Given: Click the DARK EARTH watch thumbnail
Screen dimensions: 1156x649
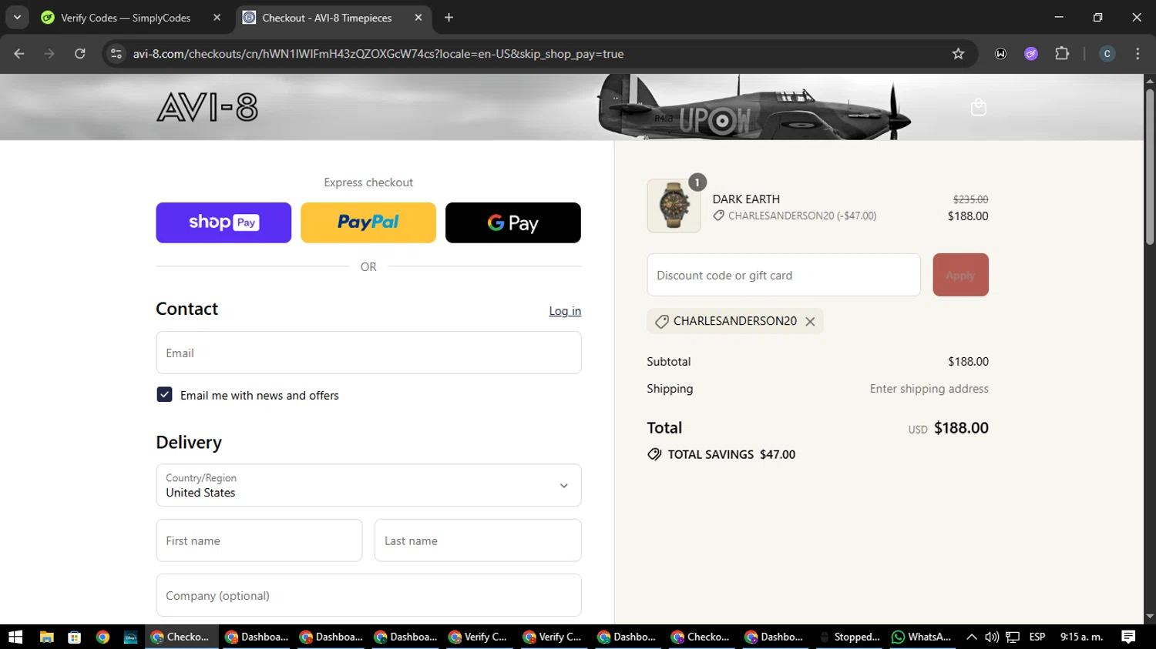Looking at the screenshot, I should (674, 206).
